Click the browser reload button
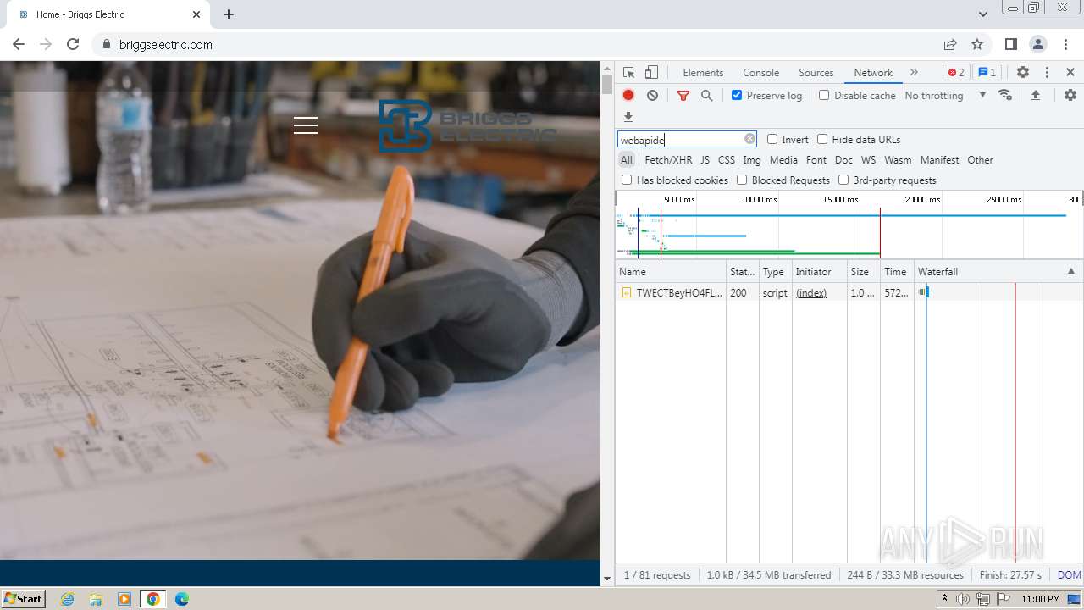This screenshot has height=610, width=1084. pyautogui.click(x=73, y=44)
